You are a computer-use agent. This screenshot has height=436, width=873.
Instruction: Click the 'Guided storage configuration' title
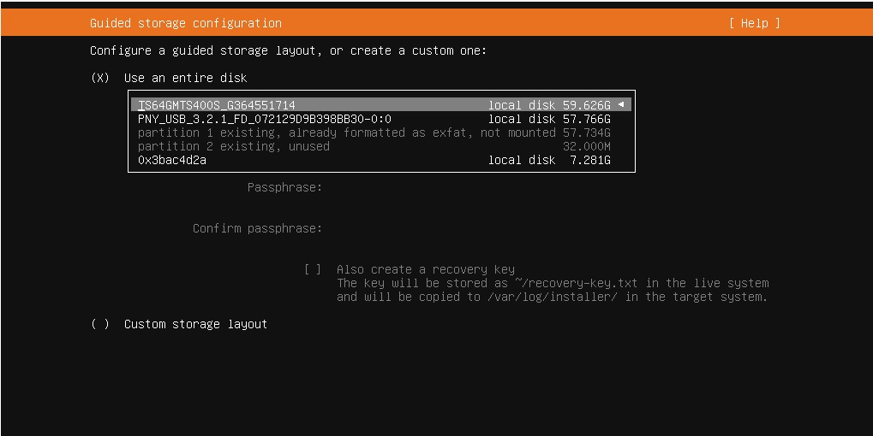(x=186, y=23)
